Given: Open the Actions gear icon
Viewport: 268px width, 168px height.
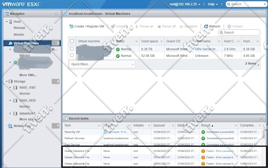Looking at the screenshot, I should click(229, 26).
